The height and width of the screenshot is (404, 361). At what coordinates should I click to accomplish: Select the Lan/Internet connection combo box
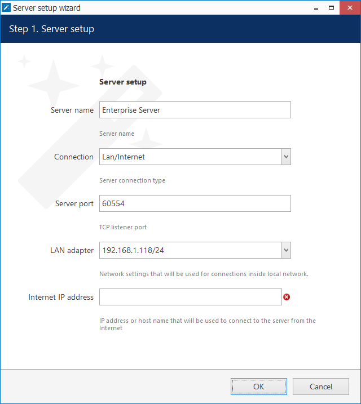195,157
